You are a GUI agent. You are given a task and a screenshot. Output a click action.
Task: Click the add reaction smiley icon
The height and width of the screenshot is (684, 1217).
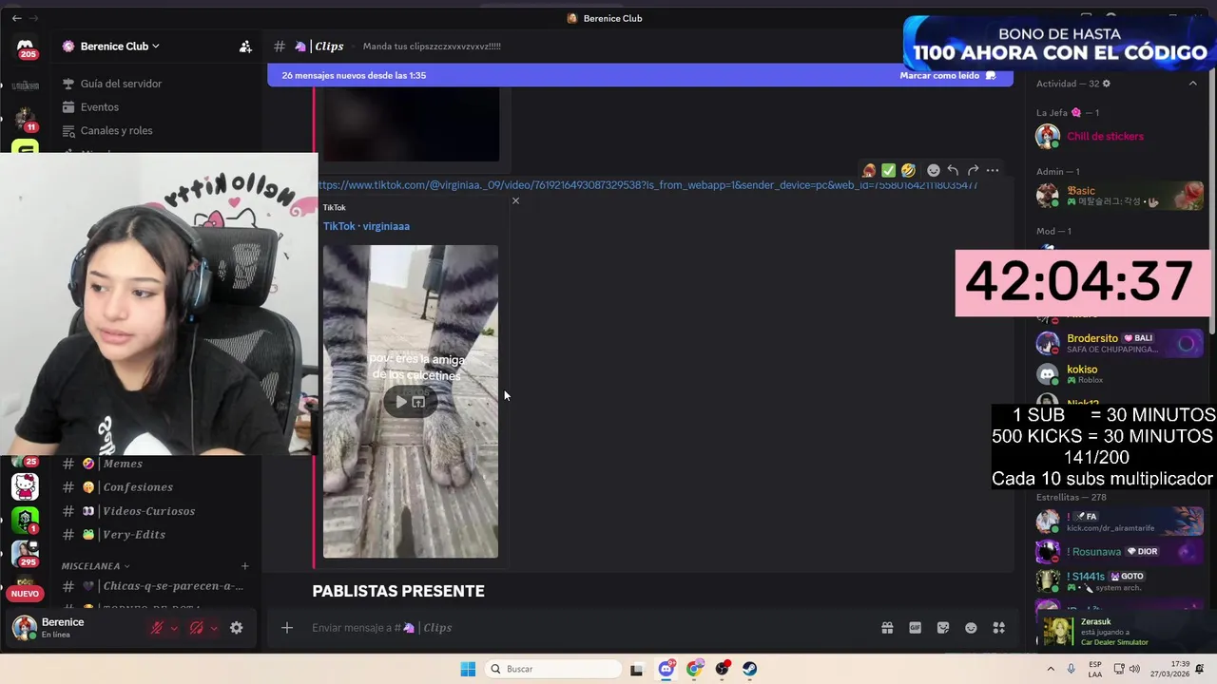click(x=934, y=170)
